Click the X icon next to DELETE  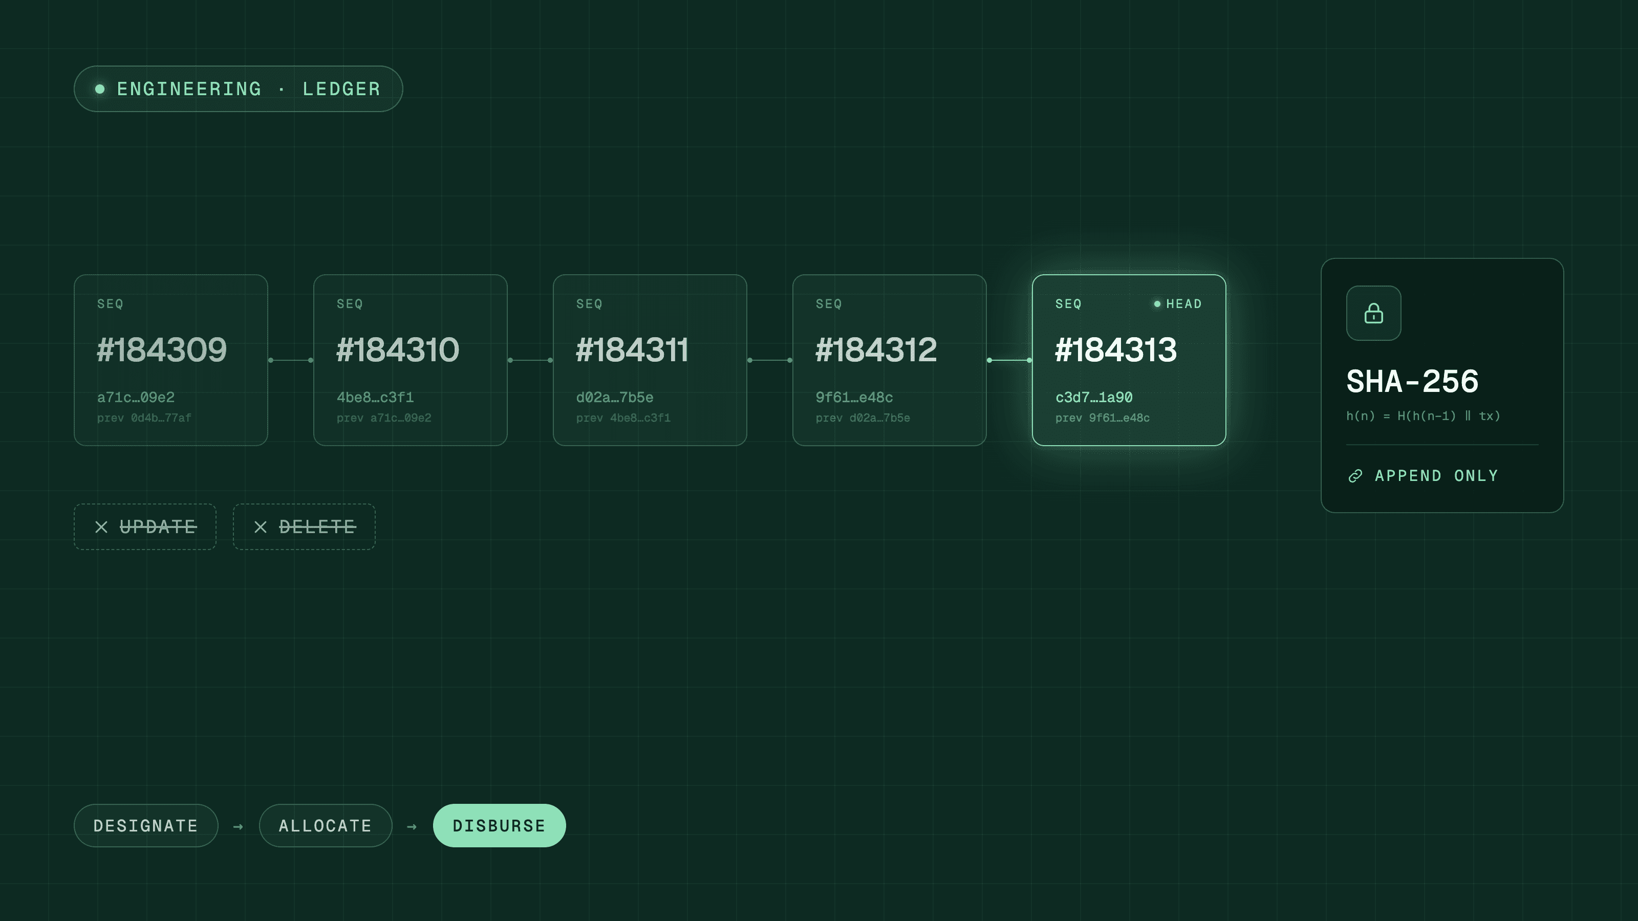[260, 527]
